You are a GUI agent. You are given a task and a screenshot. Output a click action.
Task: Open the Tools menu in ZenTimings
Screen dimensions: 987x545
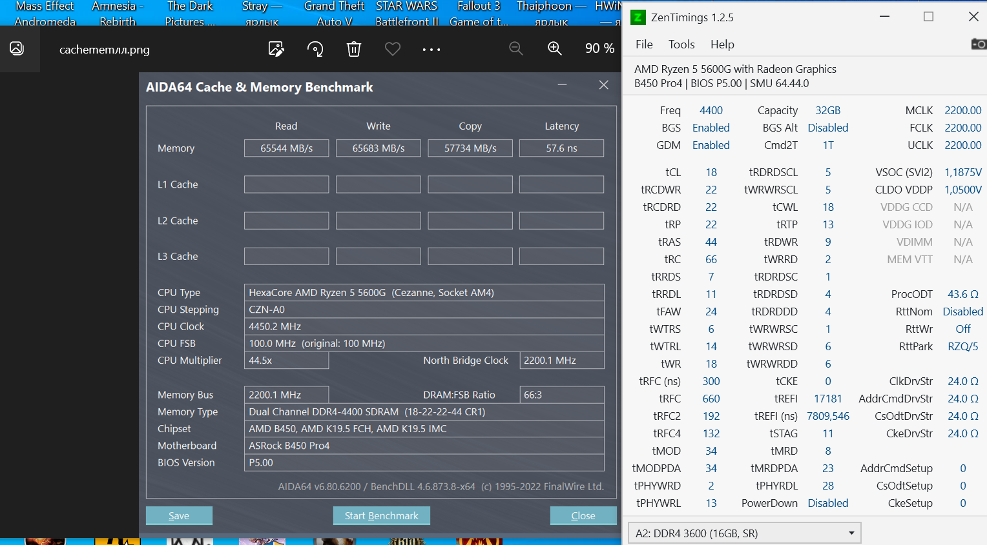[681, 44]
